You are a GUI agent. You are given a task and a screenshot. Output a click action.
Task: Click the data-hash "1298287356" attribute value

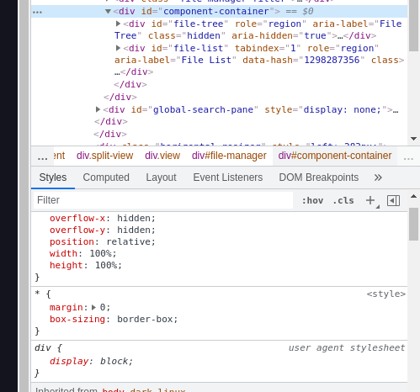332,60
